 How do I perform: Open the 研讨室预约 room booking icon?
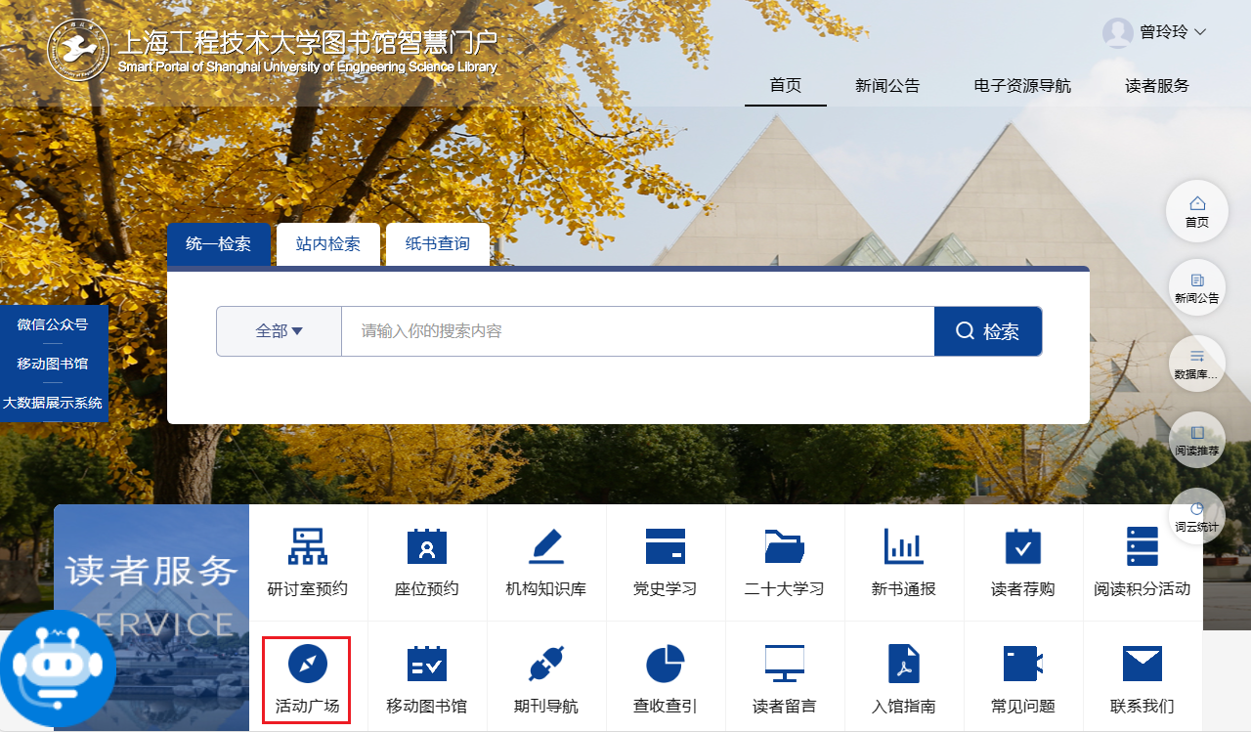point(308,546)
